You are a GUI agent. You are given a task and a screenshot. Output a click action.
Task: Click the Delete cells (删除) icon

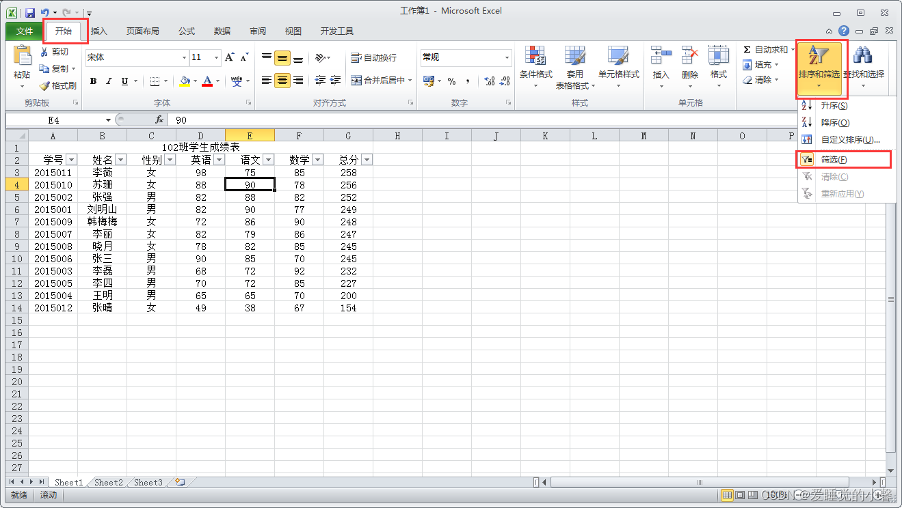(x=690, y=55)
